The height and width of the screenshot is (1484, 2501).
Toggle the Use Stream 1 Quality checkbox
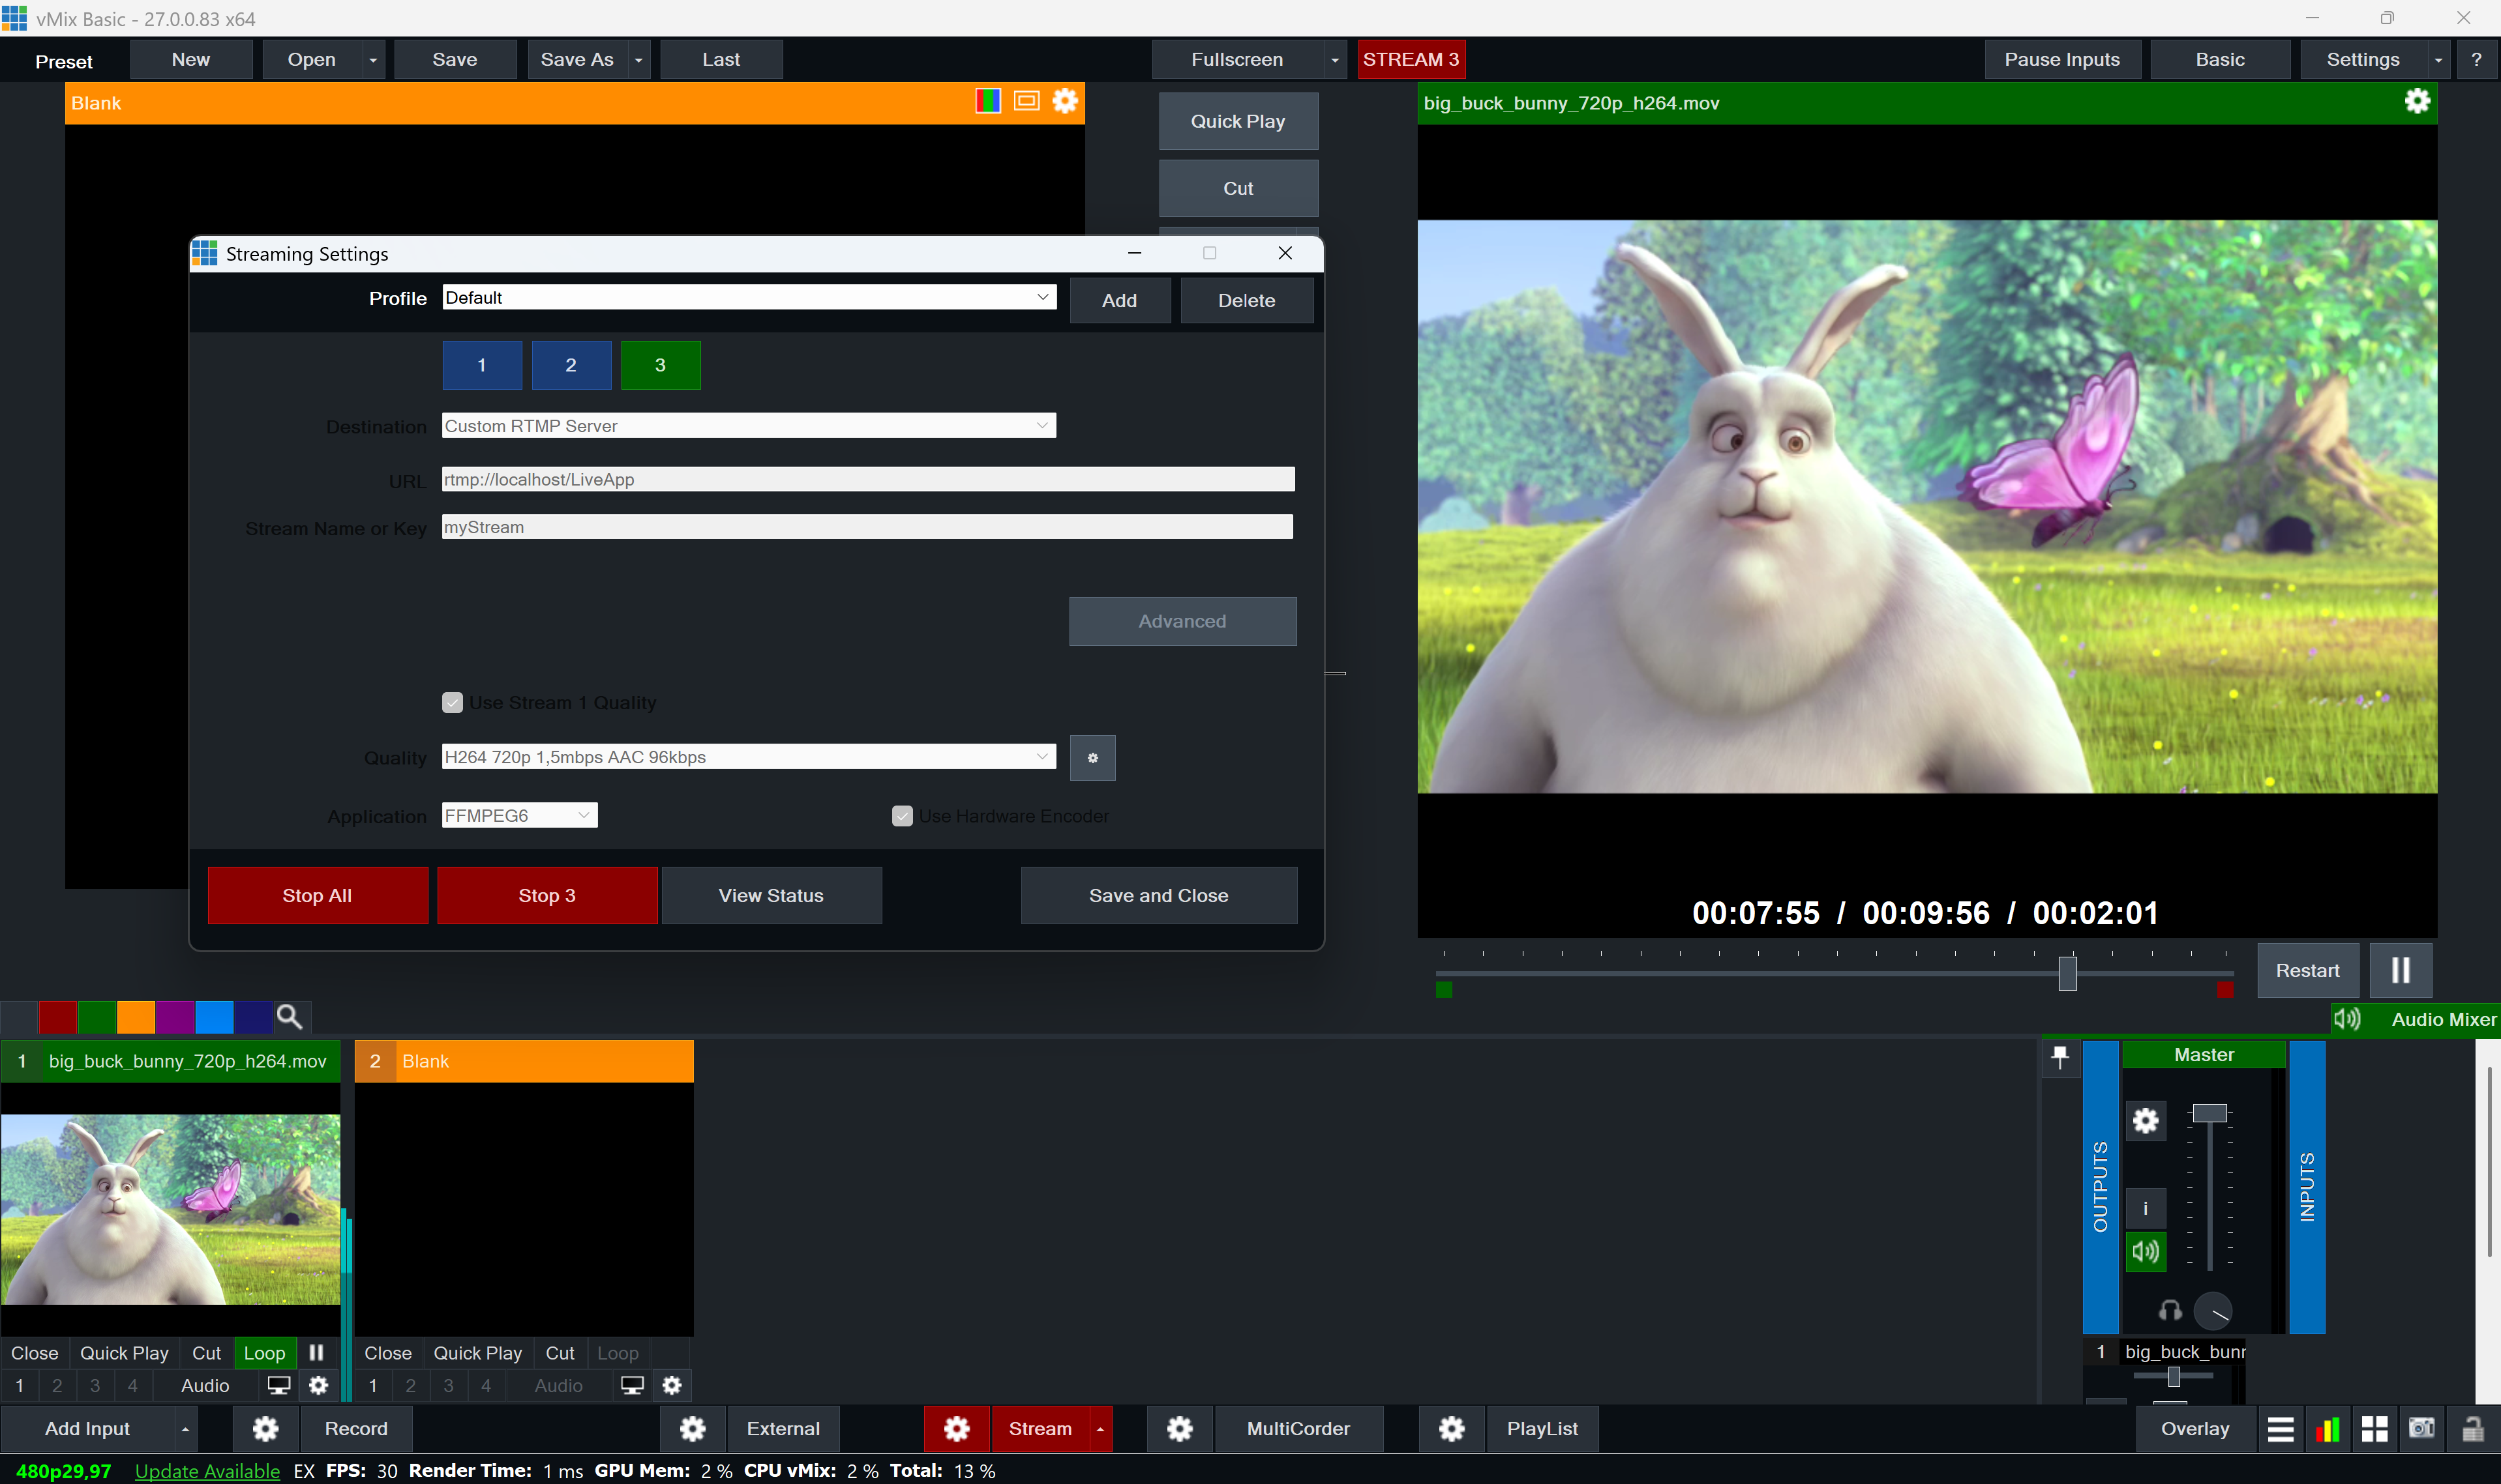pos(452,702)
